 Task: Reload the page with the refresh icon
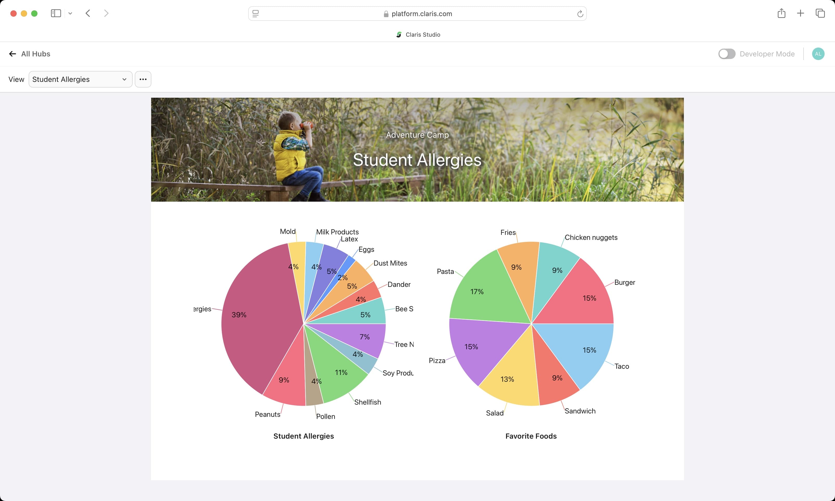coord(580,14)
